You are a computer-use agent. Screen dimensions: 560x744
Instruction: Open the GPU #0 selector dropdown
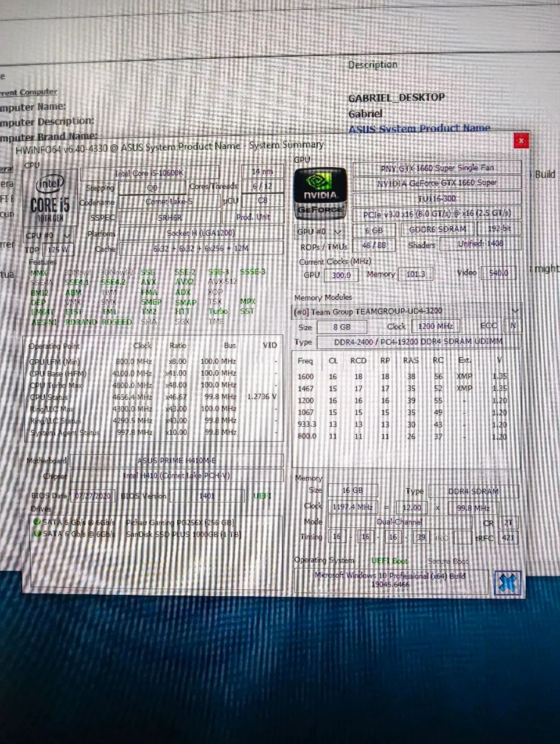tap(320, 231)
